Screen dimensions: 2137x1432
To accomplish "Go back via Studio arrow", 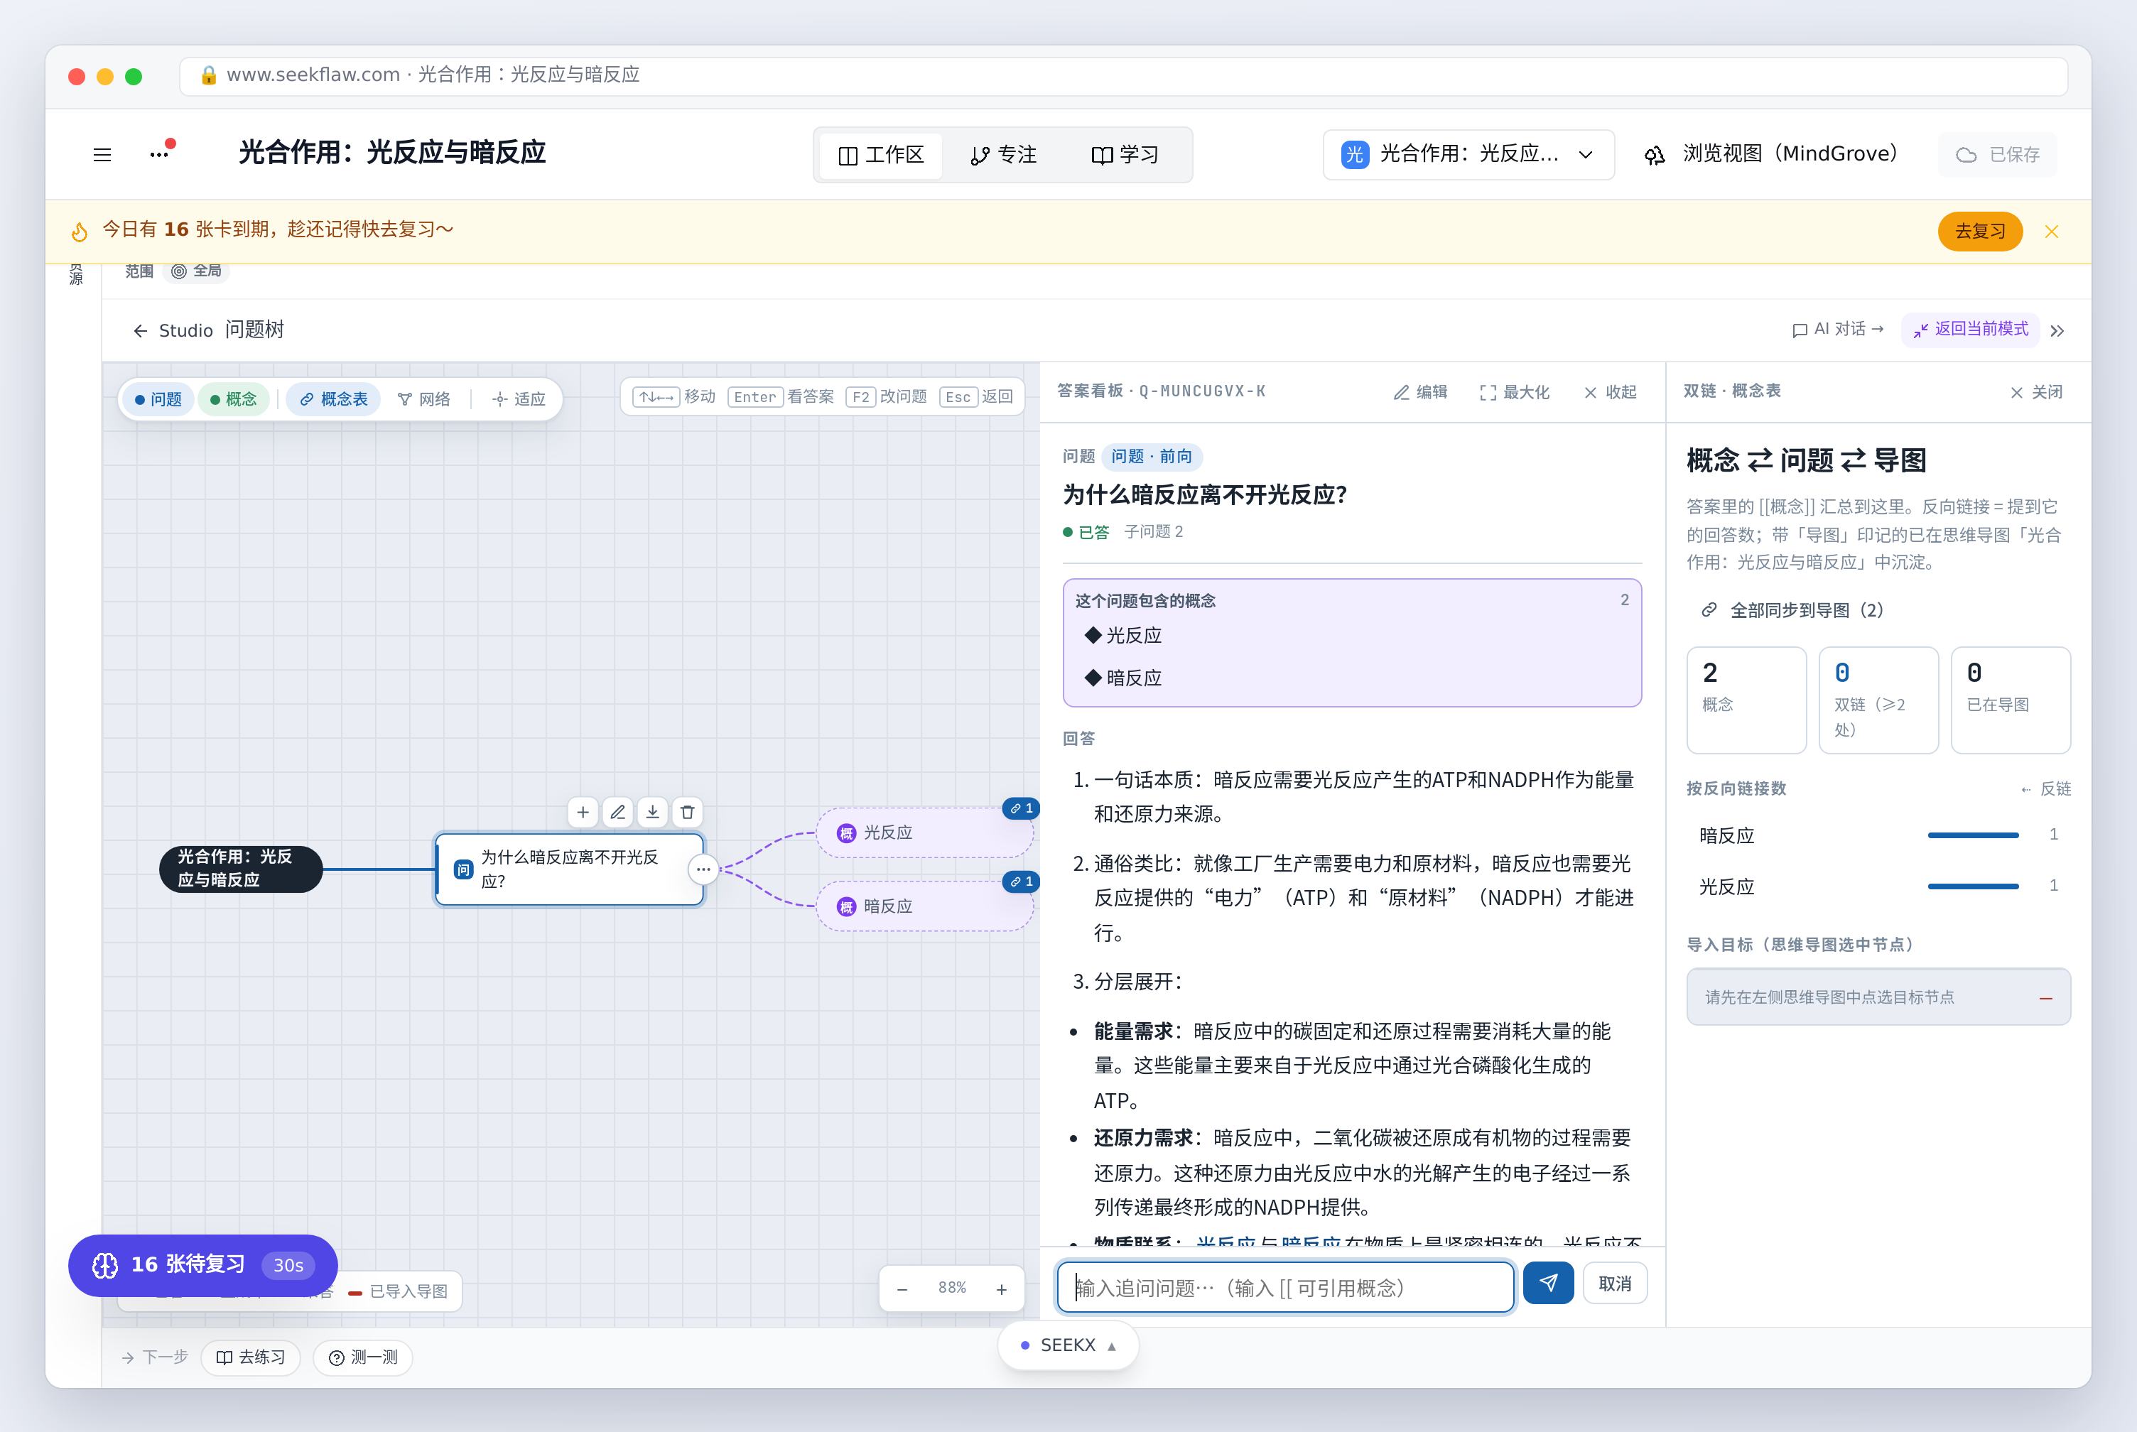I will pyautogui.click(x=173, y=330).
